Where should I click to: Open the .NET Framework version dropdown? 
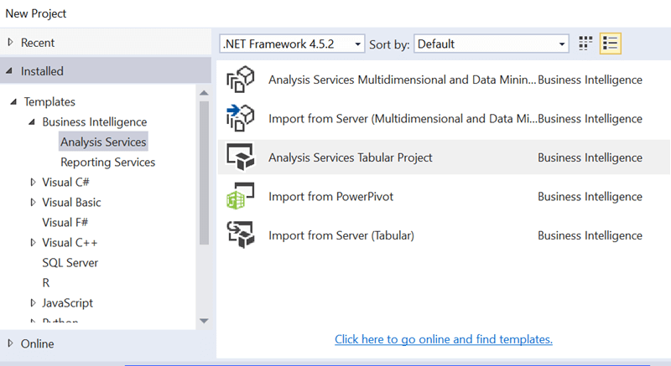292,44
